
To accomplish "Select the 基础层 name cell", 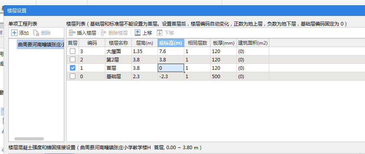I will [x=118, y=76].
